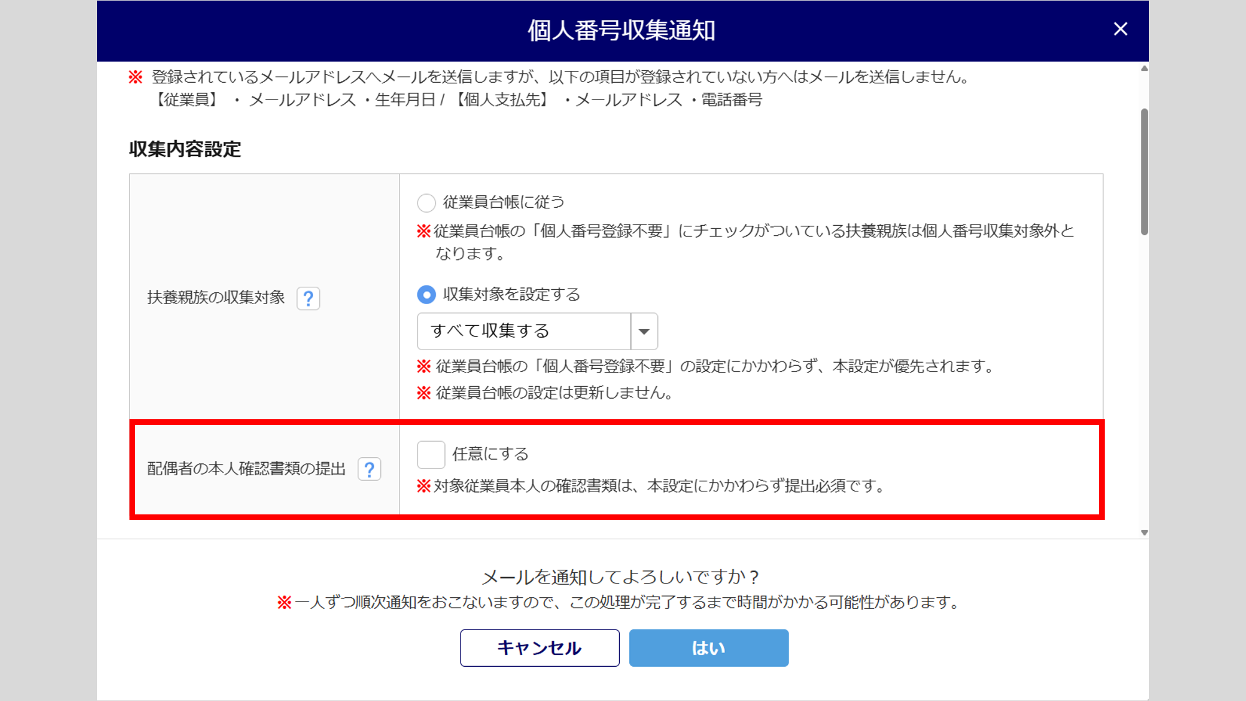Confirm with the はい button
1246x701 pixels.
[708, 648]
